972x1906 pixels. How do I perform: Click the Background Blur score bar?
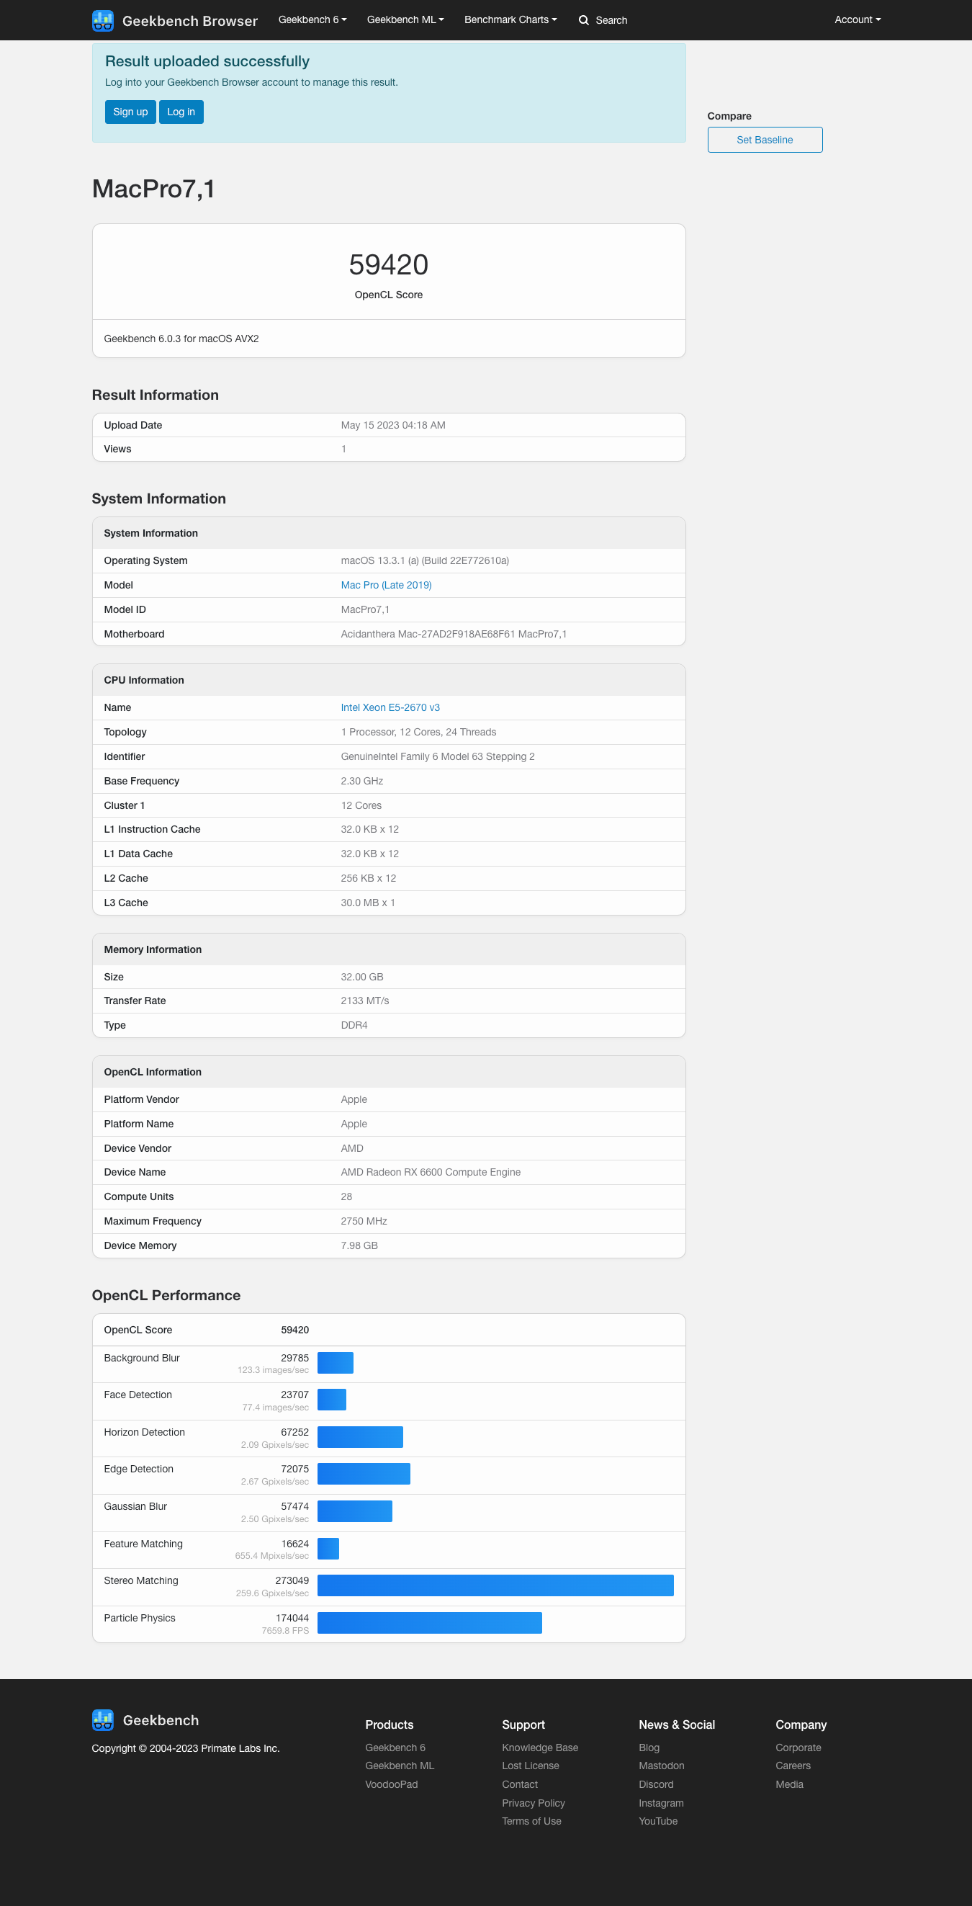335,1362
